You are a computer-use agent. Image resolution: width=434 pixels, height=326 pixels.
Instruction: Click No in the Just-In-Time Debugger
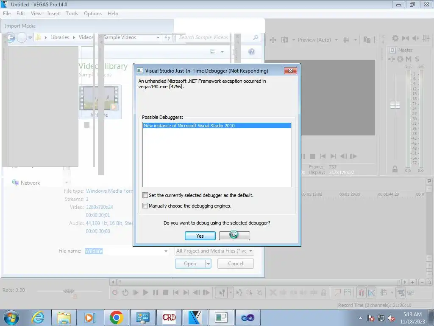coord(234,236)
